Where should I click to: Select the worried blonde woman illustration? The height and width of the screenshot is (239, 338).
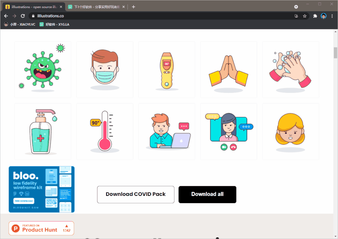coord(291,132)
